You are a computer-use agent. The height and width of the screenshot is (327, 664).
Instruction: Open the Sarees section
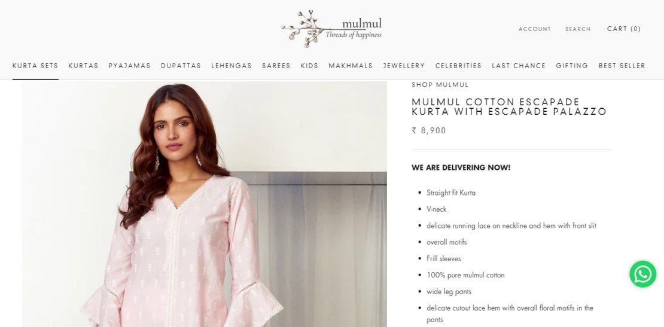[276, 66]
